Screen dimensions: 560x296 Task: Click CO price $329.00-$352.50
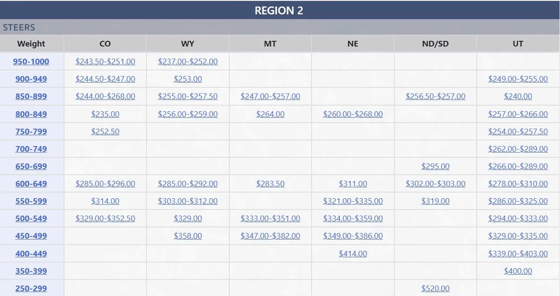click(x=105, y=219)
